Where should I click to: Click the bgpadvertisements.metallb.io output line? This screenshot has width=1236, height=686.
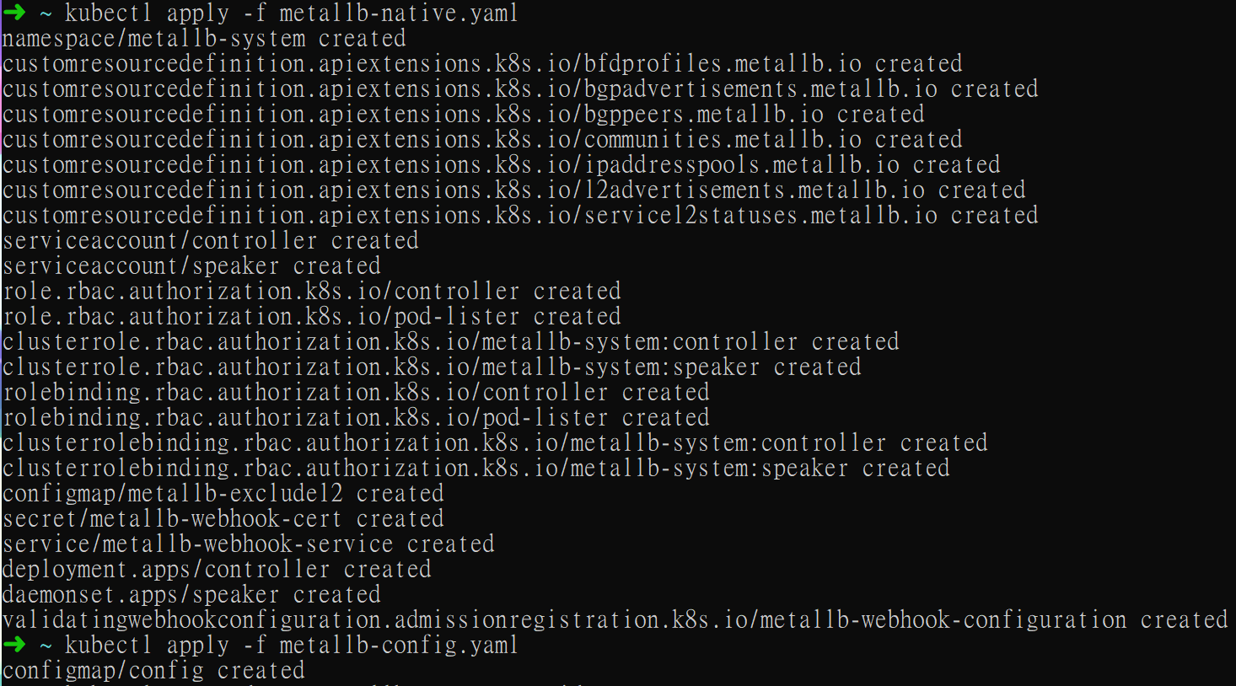coord(520,88)
